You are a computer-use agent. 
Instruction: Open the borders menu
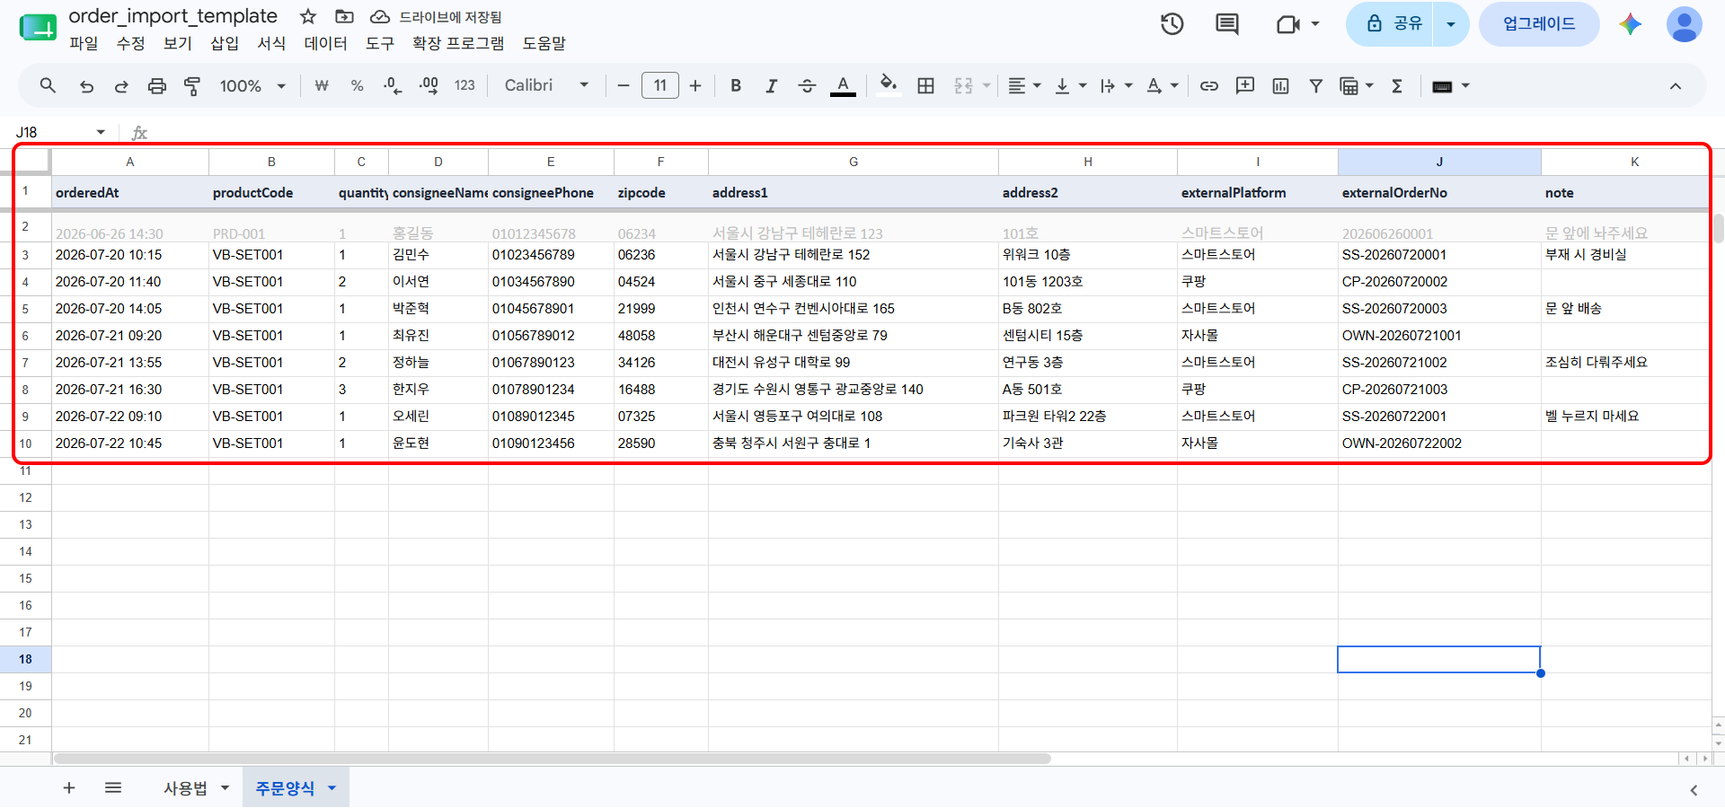(925, 86)
